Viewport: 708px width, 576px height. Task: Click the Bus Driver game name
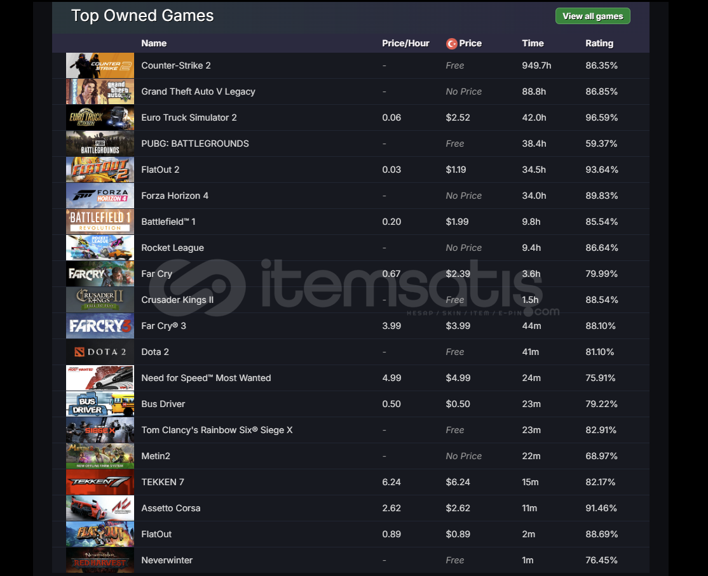click(x=163, y=404)
